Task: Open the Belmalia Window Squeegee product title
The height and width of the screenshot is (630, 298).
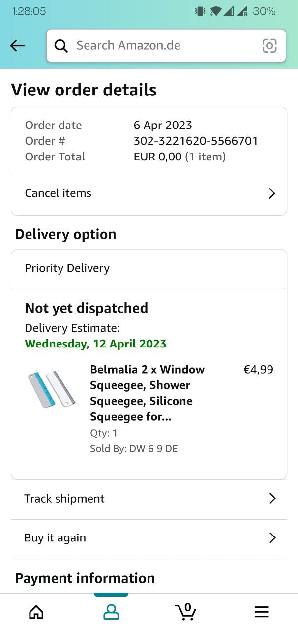Action: click(x=147, y=393)
